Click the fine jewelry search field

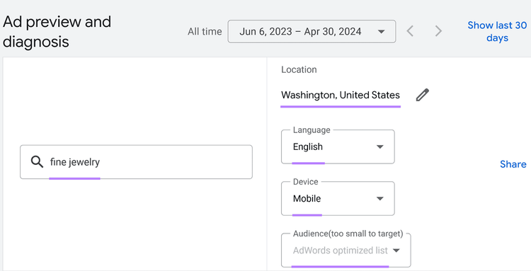136,162
